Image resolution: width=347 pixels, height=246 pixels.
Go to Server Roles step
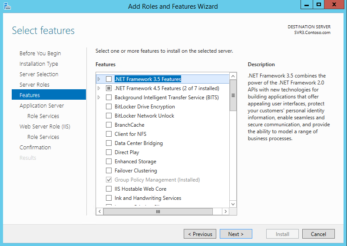34,85
